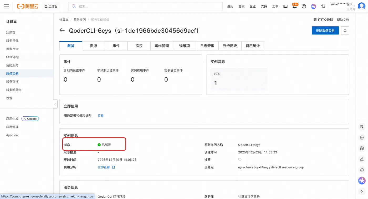Open the user avatar menu
368x199 pixels.
click(x=362, y=6)
